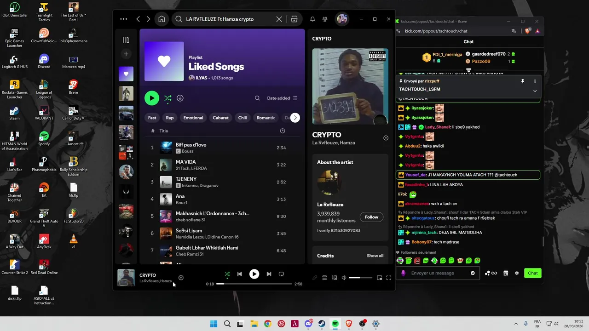Select the Rap filter chip
The image size is (589, 331).
(170, 118)
